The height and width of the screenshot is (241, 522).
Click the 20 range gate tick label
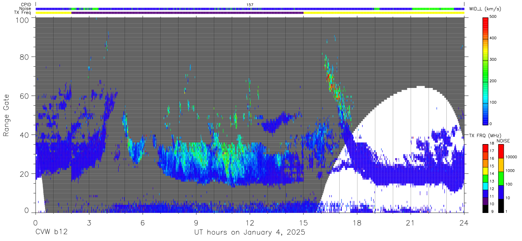[x=25, y=174]
